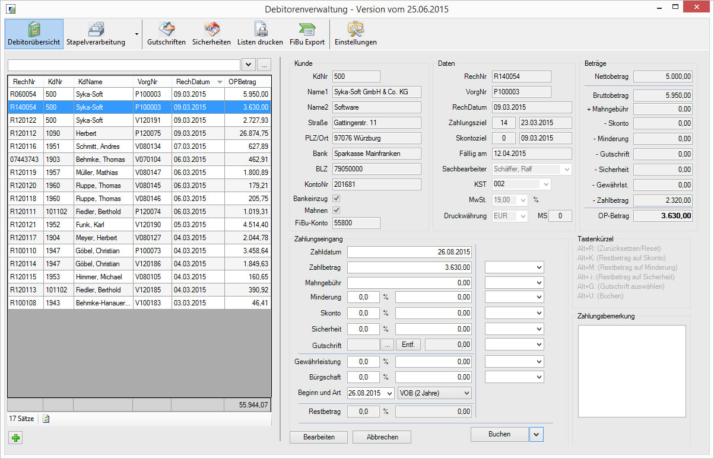Expand the search filter dropdown arrow
The height and width of the screenshot is (459, 714).
(248, 65)
